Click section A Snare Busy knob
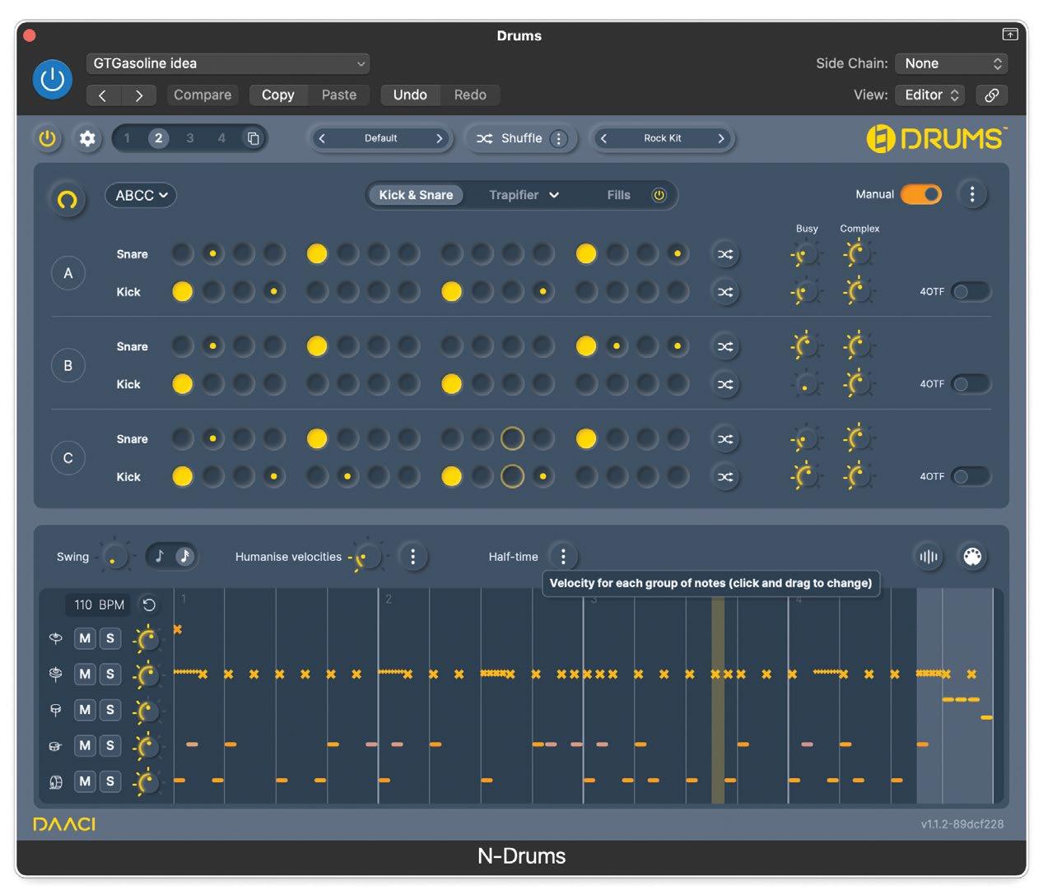 click(806, 254)
